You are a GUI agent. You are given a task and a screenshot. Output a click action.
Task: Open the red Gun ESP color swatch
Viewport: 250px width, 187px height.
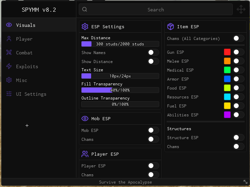pos(227,52)
